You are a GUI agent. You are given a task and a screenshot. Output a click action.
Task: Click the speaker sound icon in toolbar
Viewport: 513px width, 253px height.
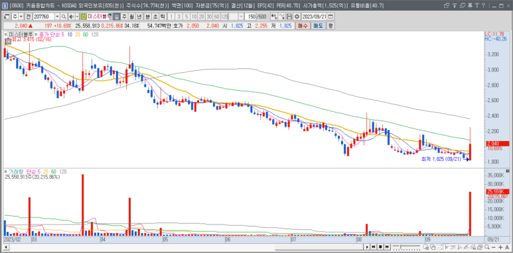pyautogui.click(x=71, y=17)
